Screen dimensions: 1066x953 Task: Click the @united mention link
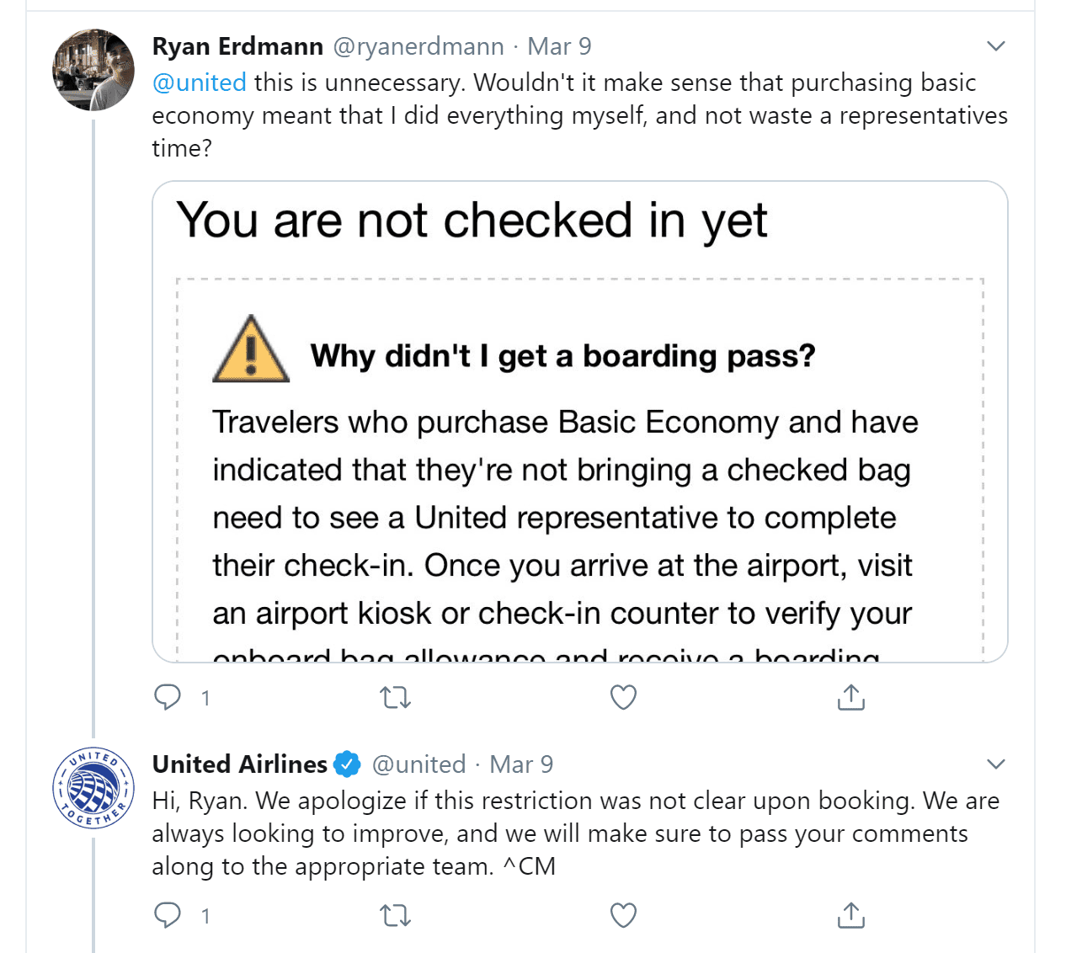[x=200, y=83]
